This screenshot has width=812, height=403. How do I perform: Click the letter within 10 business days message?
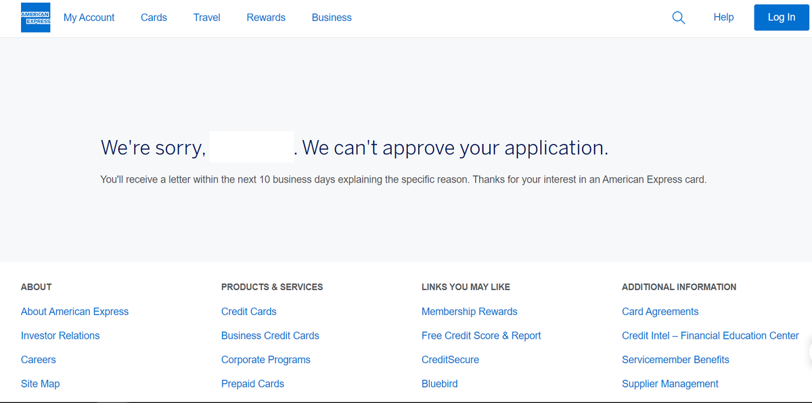click(x=403, y=180)
